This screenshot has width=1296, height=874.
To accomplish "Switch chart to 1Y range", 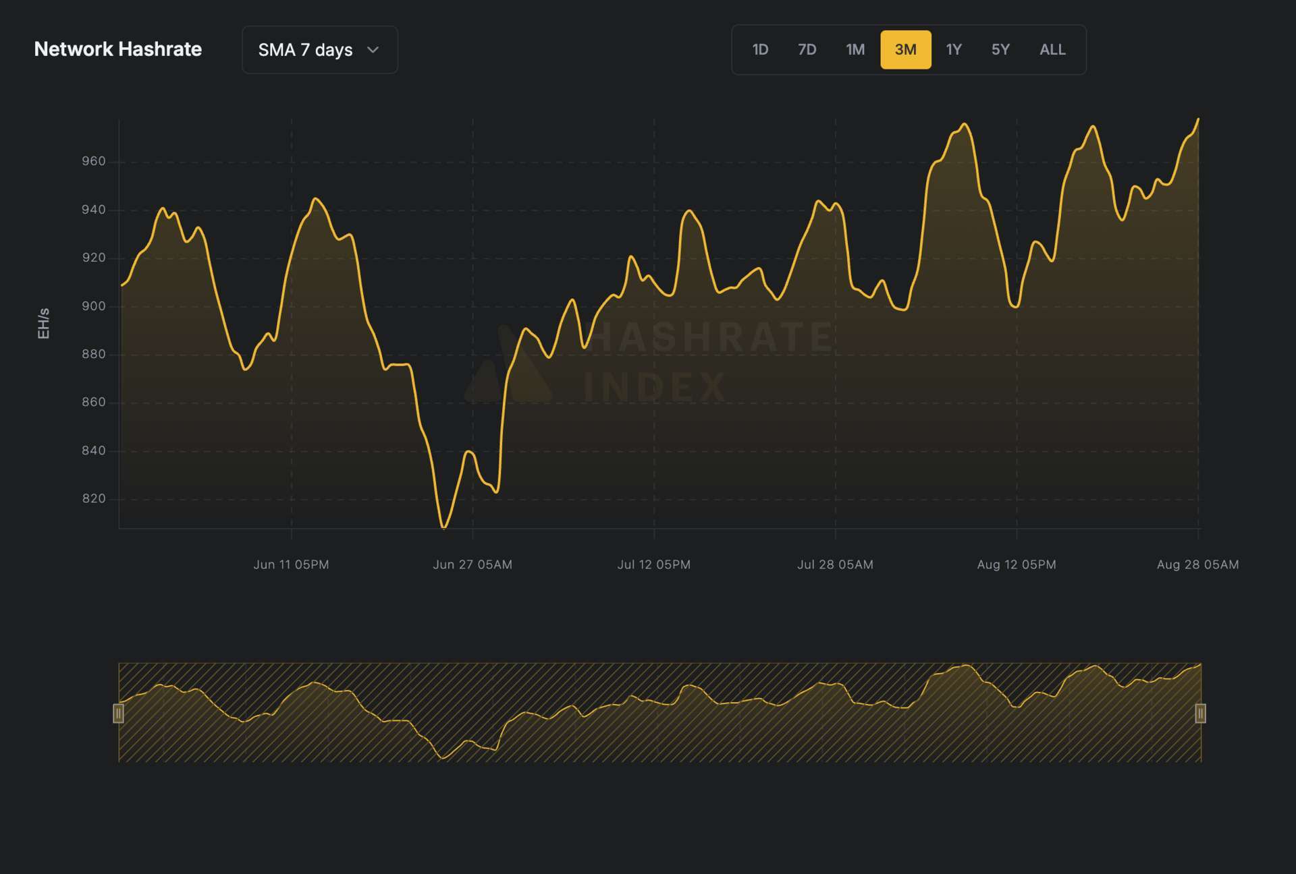I will pyautogui.click(x=953, y=50).
